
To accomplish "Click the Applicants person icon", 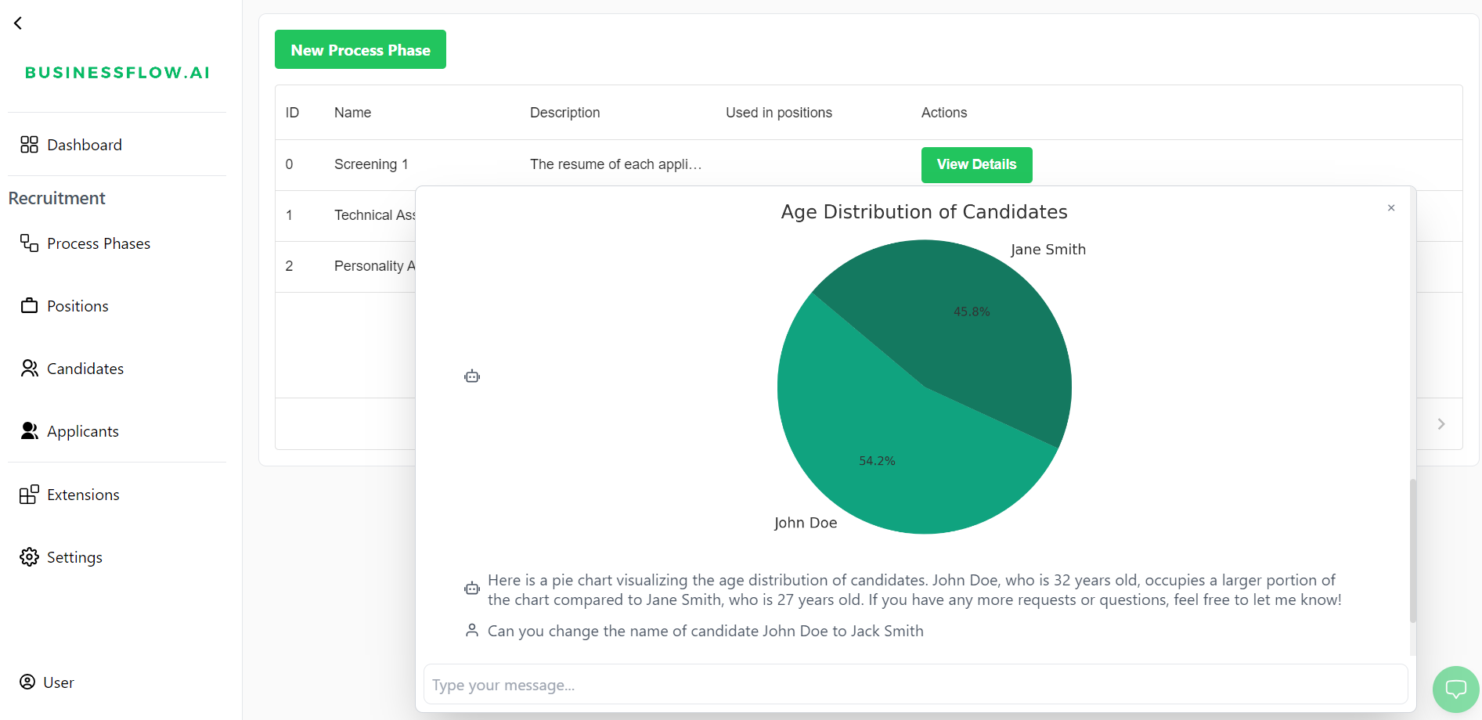I will pyautogui.click(x=29, y=431).
